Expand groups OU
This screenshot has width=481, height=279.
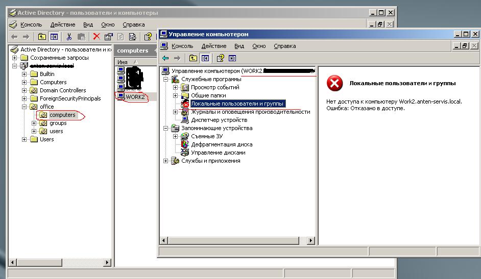pos(34,123)
